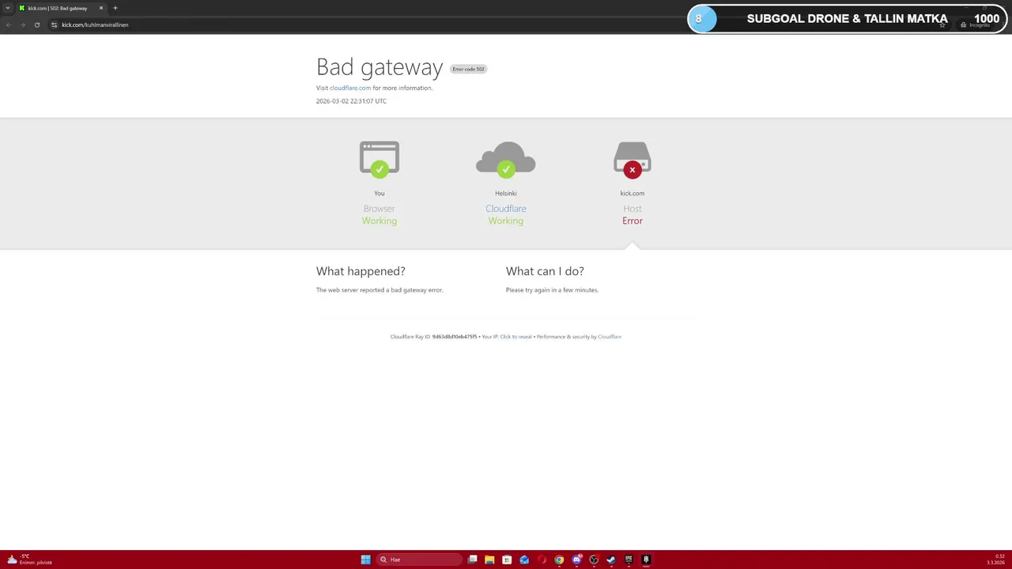Image resolution: width=1012 pixels, height=569 pixels.
Task: Open the footer Cloudflare security link
Action: pyautogui.click(x=610, y=337)
